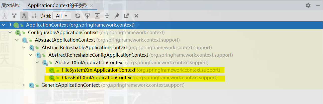This screenshot has width=323, height=104.
Task: Toggle the pin tab icon
Action: click(117, 16)
